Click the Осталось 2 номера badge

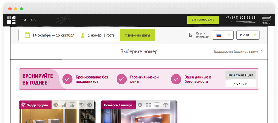click(x=118, y=105)
